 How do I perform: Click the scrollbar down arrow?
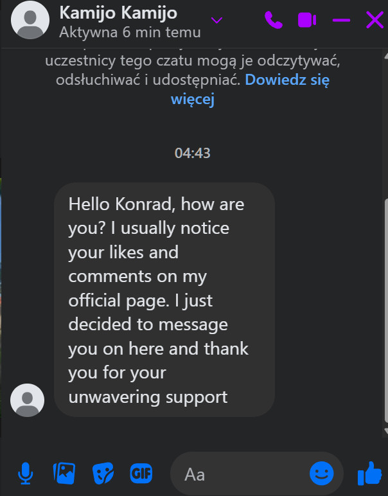click(x=385, y=430)
